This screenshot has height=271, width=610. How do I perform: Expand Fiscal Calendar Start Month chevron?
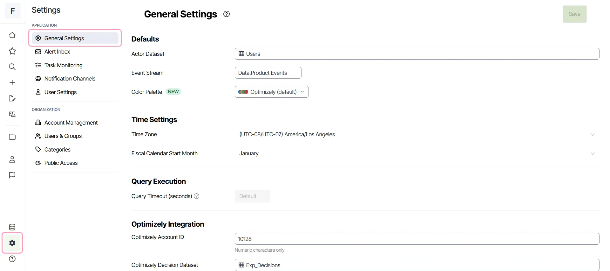[593, 153]
